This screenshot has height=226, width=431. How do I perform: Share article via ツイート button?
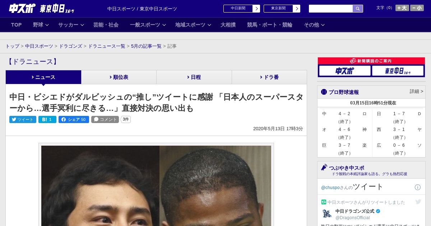click(x=23, y=119)
